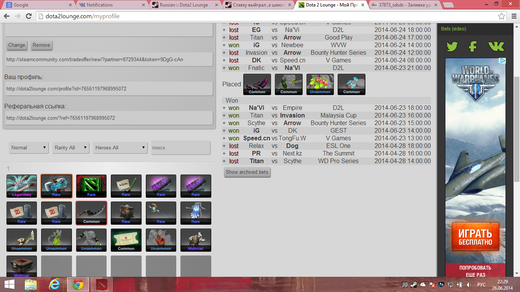
Task: Open the Heroes All dropdown
Action: 120,148
